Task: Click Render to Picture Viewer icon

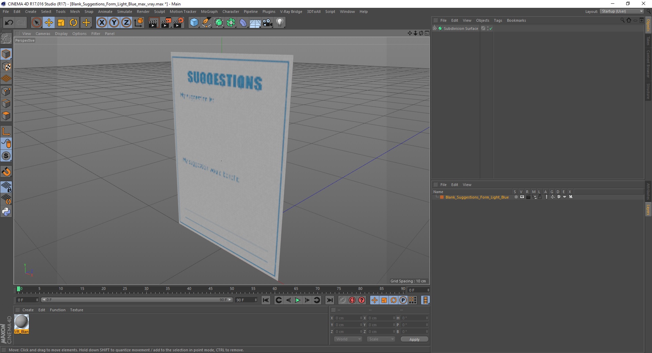Action: tap(166, 23)
